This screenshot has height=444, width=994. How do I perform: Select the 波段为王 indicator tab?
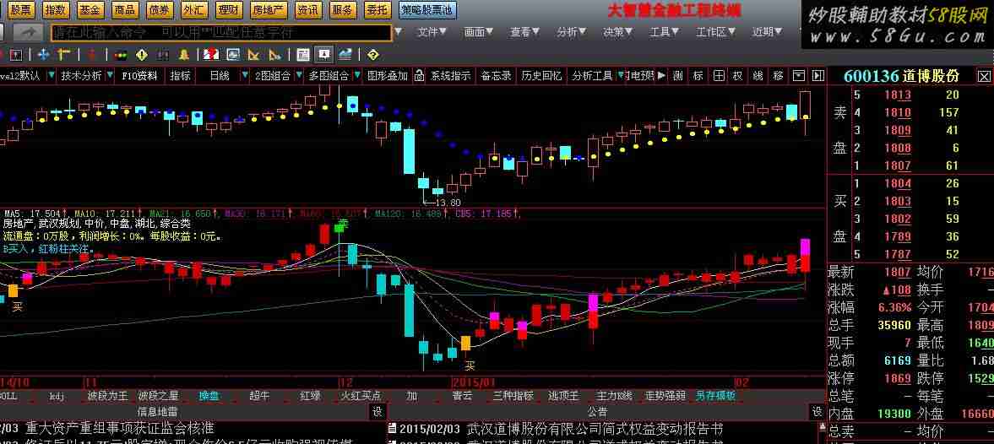point(108,396)
